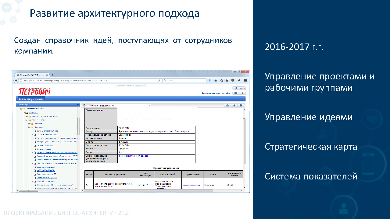Click the icon button left of Рус
Image resolution: width=390 pixels, height=219 pixels.
(235, 88)
